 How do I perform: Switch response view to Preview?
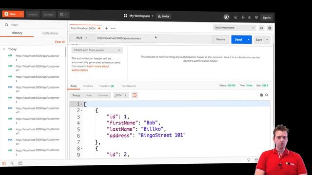pyautogui.click(x=103, y=95)
